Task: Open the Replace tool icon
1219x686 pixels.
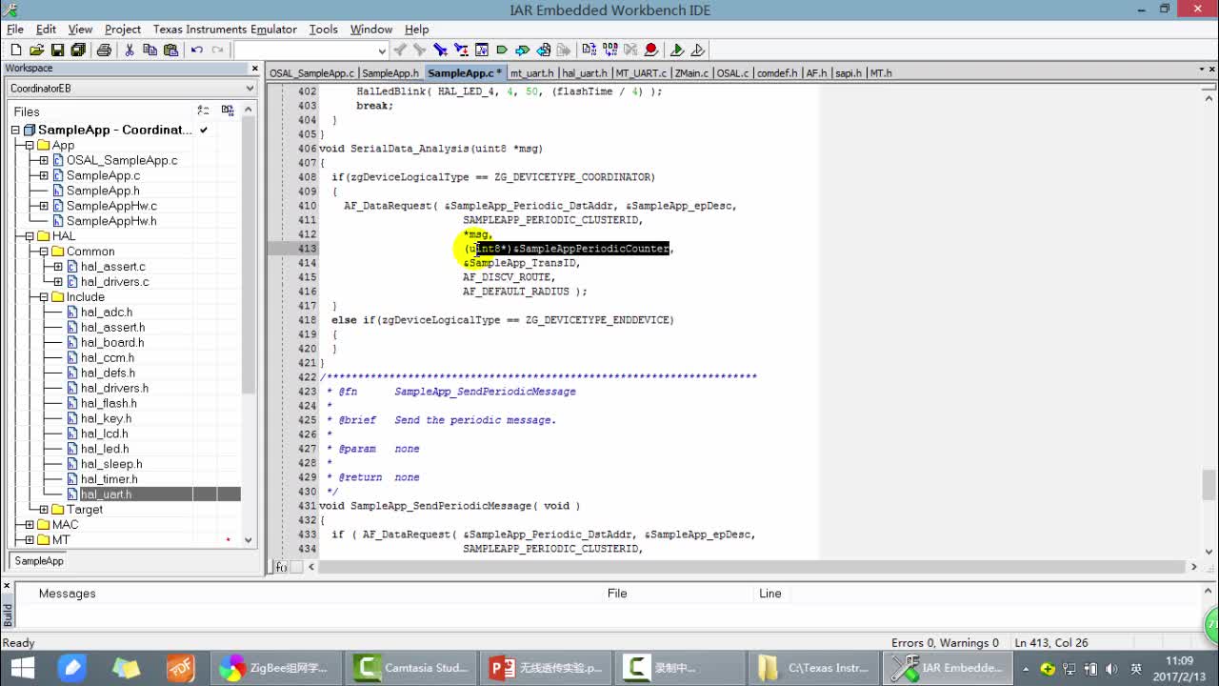Action: click(461, 50)
